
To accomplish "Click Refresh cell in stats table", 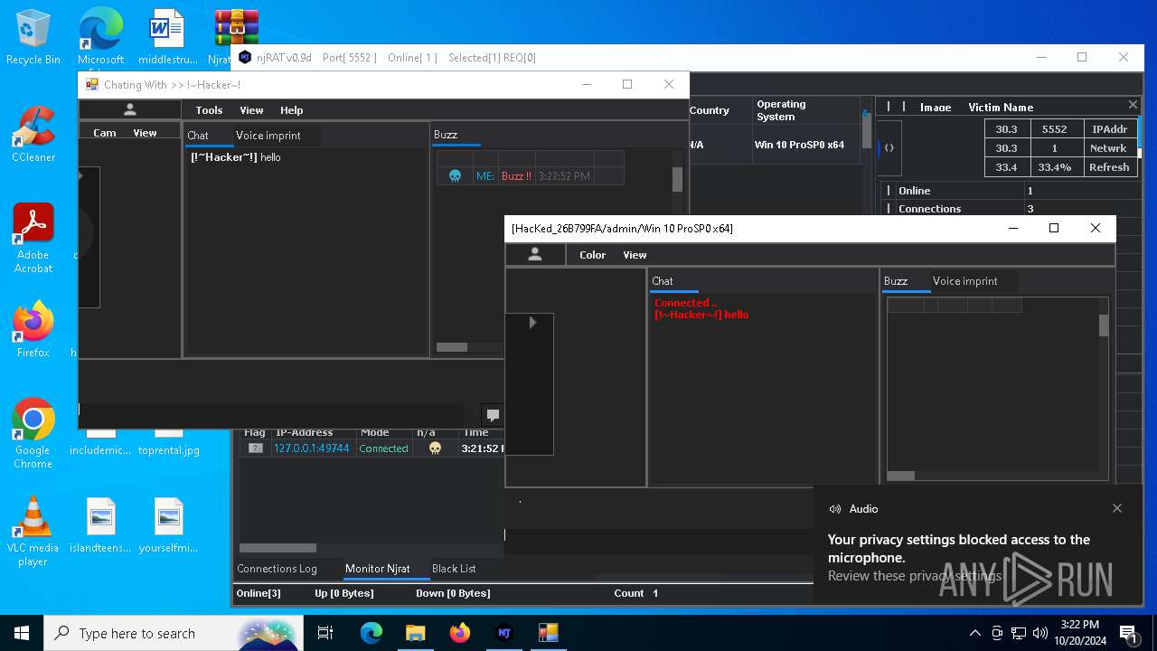I will tap(1109, 167).
